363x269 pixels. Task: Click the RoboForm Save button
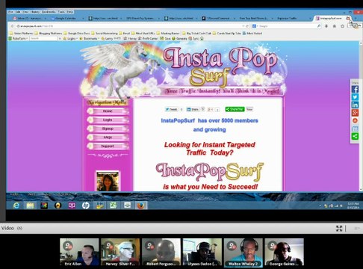click(165, 38)
